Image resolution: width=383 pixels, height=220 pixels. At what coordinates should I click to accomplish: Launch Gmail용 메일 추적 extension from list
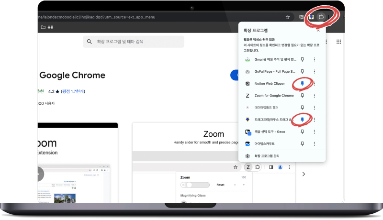270,59
